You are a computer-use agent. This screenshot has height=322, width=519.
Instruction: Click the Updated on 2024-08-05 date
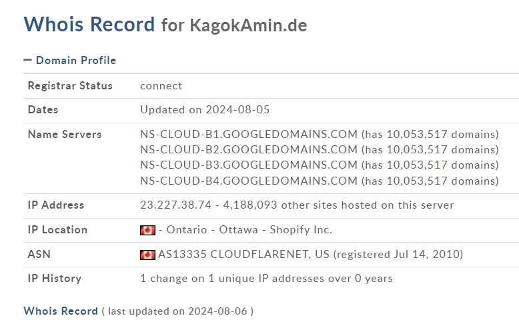pyautogui.click(x=205, y=109)
